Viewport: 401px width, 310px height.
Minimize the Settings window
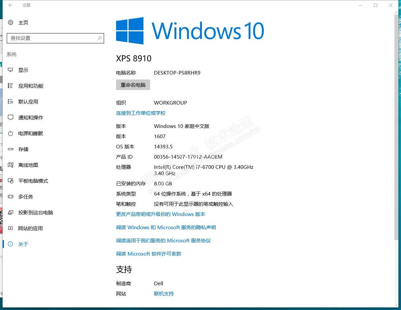tap(360, 5)
